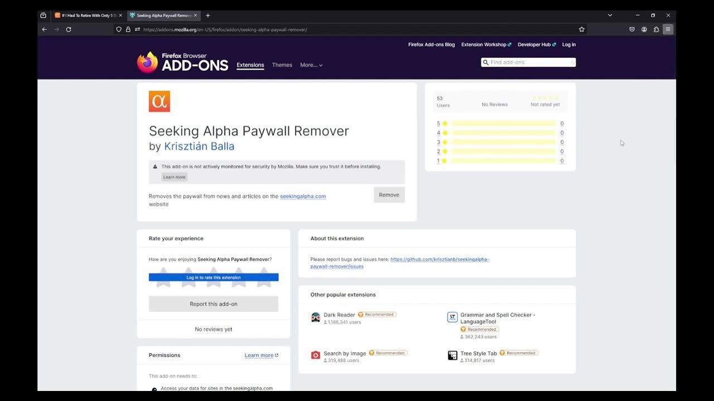The height and width of the screenshot is (401, 714).
Task: List all open tabs with the dropdown arrow
Action: coord(610,16)
